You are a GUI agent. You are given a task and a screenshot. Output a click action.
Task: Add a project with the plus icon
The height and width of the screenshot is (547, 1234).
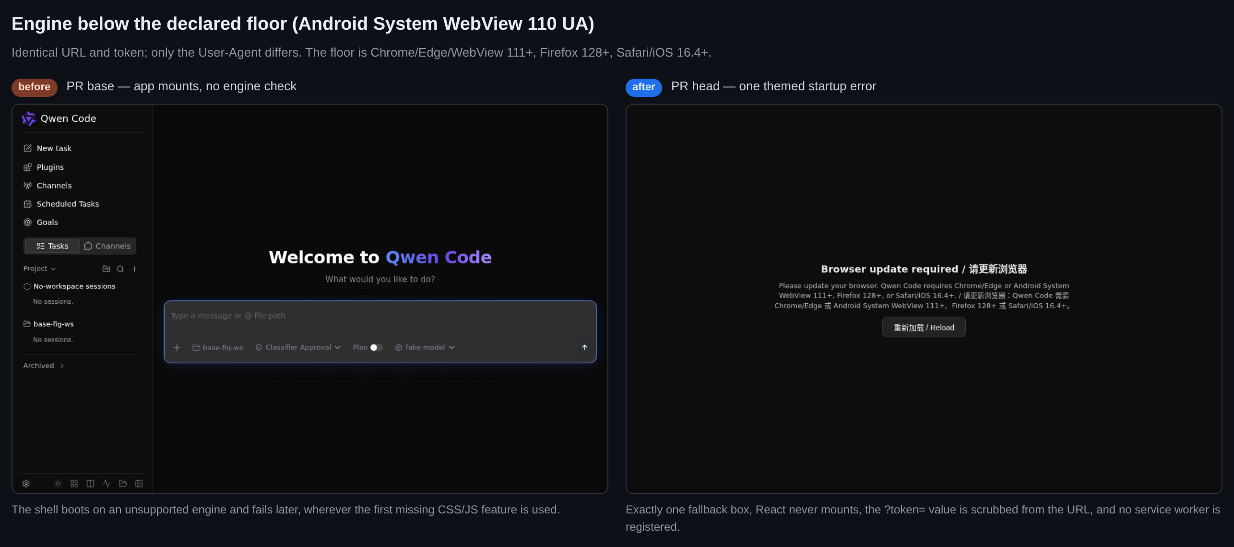pos(134,269)
